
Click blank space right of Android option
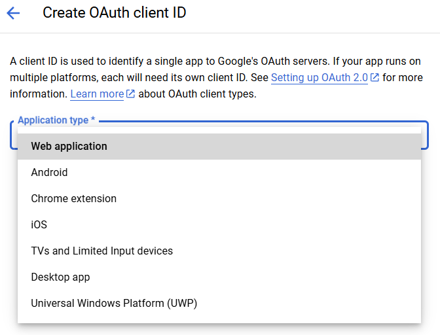(x=262, y=173)
